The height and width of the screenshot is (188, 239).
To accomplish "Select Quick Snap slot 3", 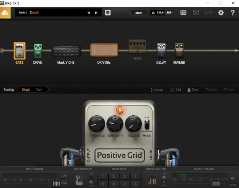I will (x=124, y=176).
